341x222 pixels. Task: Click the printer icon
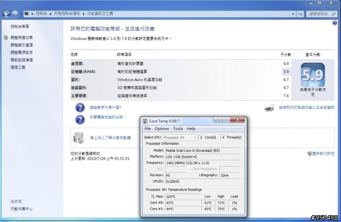270,108
